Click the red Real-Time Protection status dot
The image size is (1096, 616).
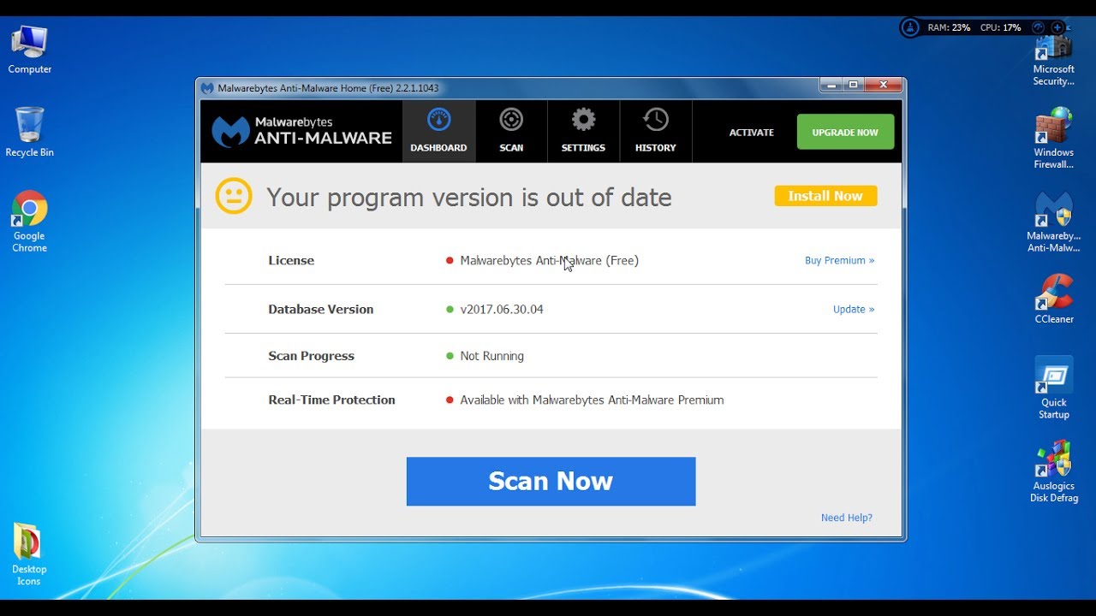point(450,400)
